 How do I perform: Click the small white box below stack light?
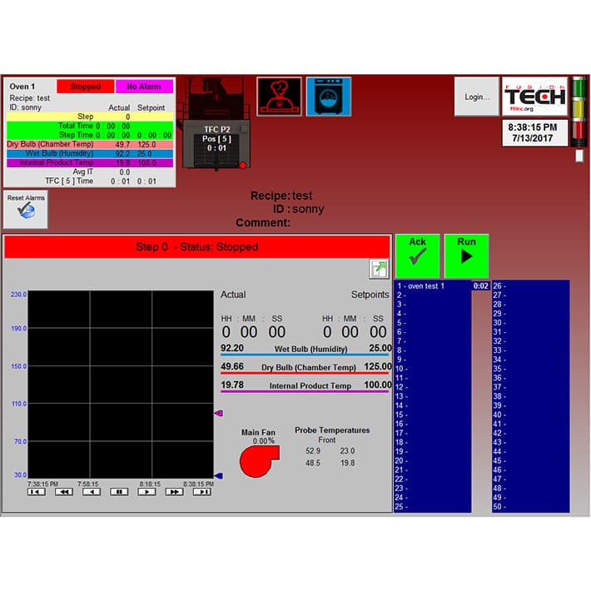click(579, 156)
